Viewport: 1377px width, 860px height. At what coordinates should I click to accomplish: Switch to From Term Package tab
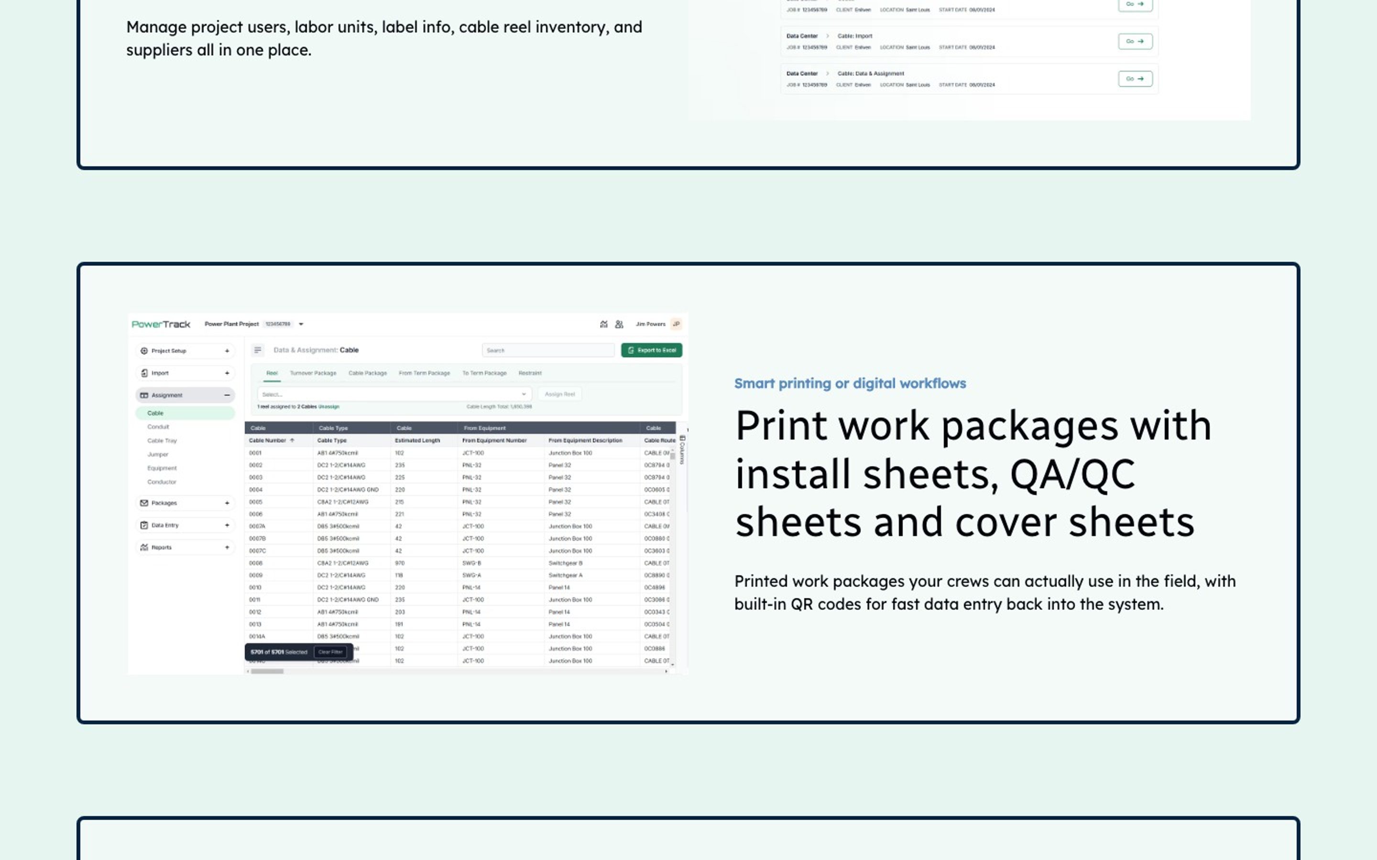[425, 373]
